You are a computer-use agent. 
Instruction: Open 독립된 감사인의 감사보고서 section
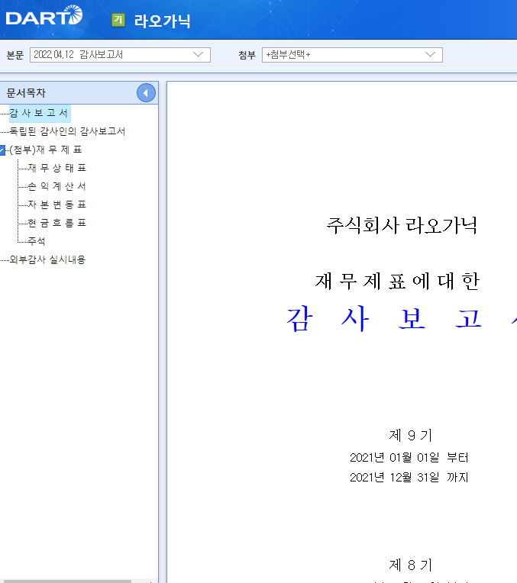pos(67,131)
